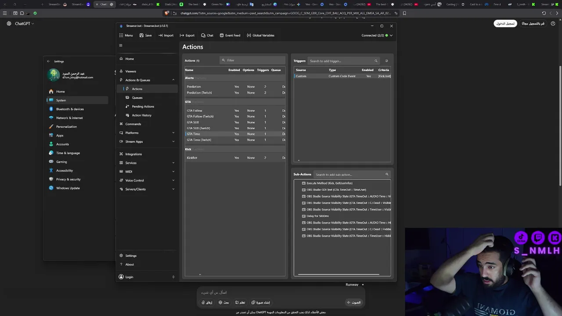Viewport: 562px width, 316px height.
Task: Open the Streamer.bot Menu grid button
Action: click(126, 36)
